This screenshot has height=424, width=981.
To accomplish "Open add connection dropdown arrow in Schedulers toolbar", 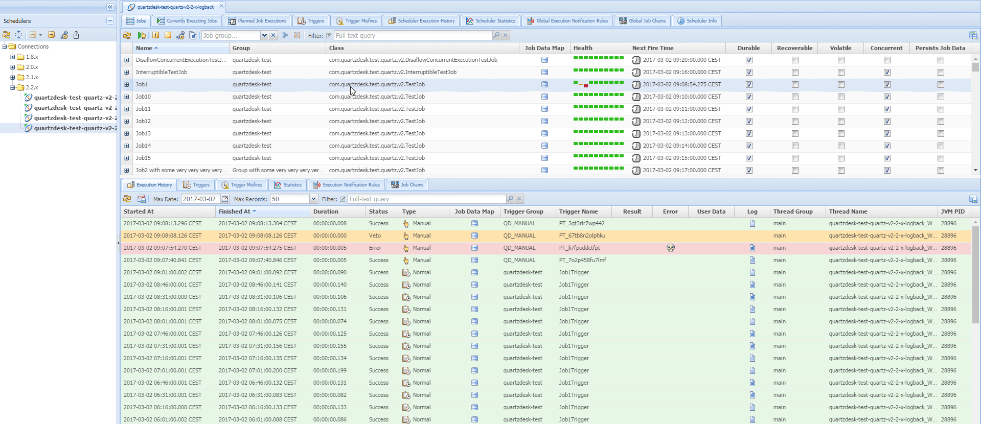I will click(41, 35).
